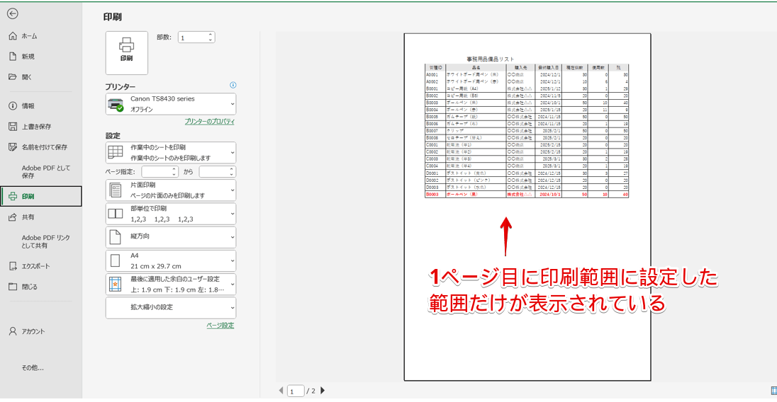Click the current page number field
The image size is (777, 402).
[x=295, y=391]
